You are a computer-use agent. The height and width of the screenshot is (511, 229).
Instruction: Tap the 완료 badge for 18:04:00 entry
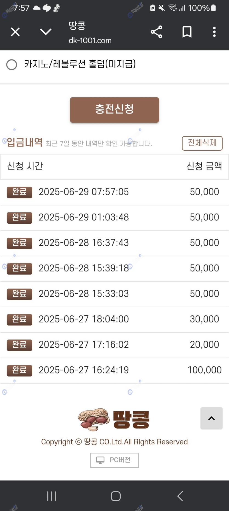click(x=19, y=319)
